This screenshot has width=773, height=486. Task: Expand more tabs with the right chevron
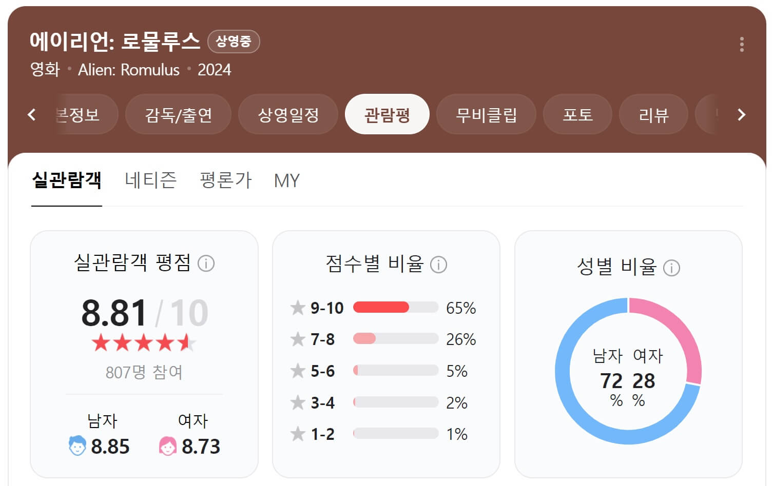(740, 114)
